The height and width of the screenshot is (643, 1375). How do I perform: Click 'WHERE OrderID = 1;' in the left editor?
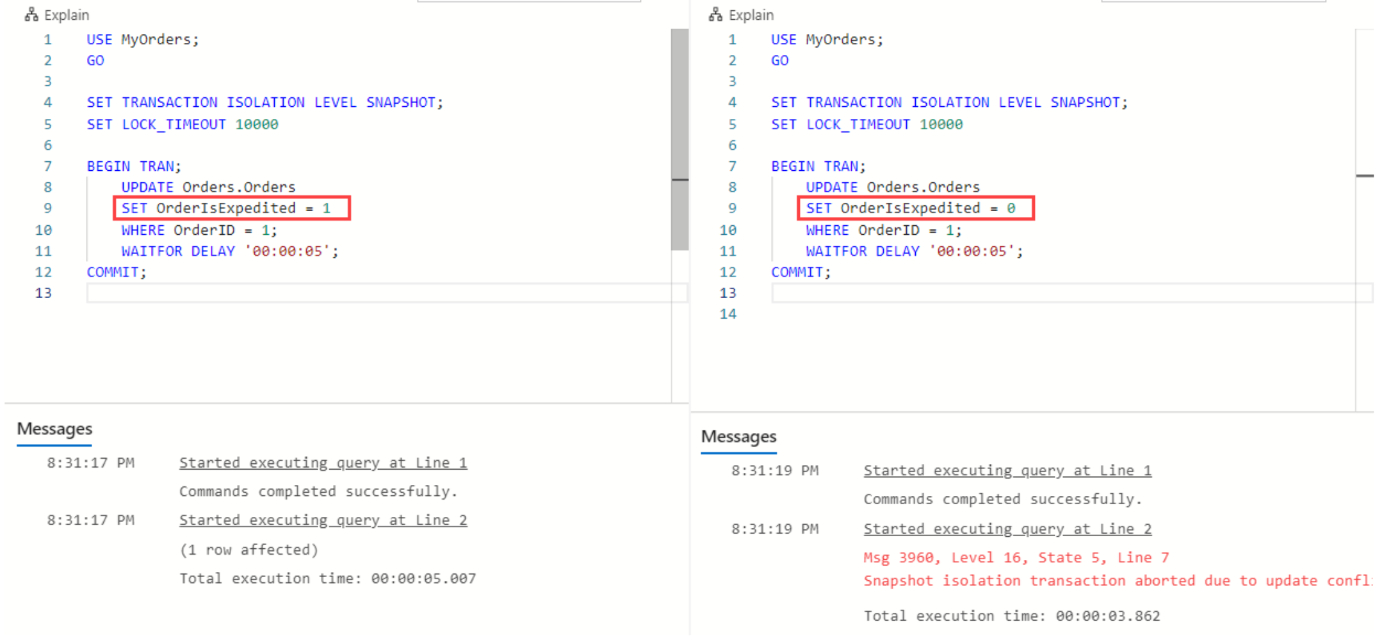coord(199,230)
